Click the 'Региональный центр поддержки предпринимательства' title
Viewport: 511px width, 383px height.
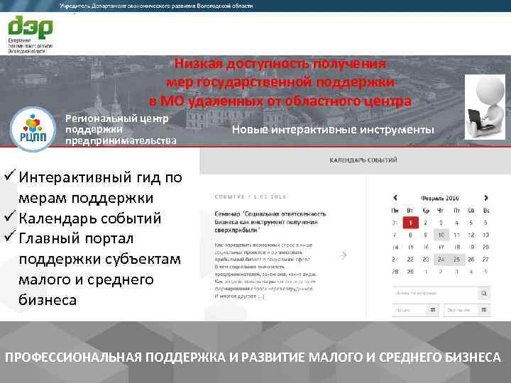pyautogui.click(x=121, y=130)
